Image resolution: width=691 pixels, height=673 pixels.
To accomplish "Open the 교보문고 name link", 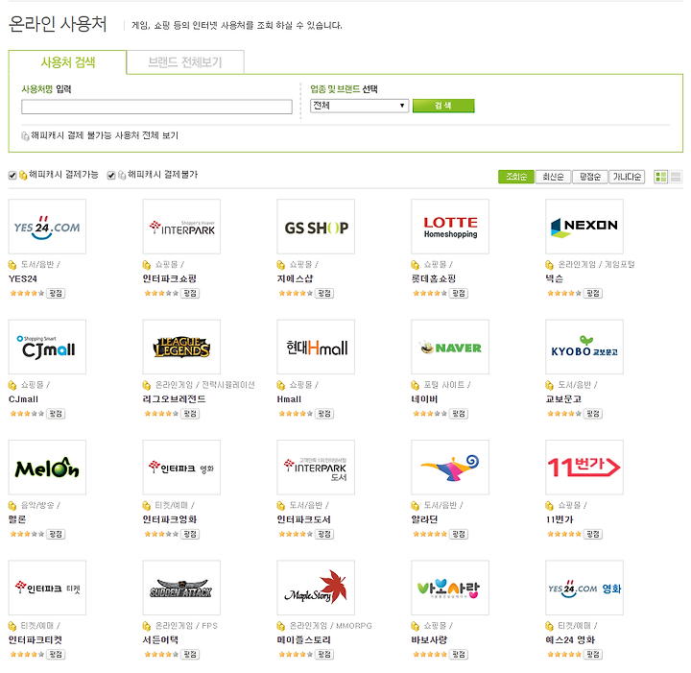I will pyautogui.click(x=563, y=398).
